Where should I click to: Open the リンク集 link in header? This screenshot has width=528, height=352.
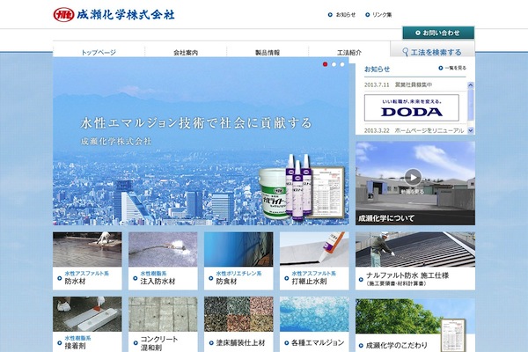coord(378,15)
